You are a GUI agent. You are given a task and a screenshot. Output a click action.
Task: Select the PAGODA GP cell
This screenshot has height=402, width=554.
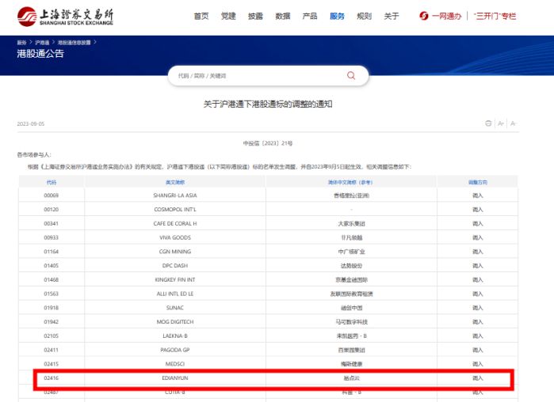(x=175, y=350)
